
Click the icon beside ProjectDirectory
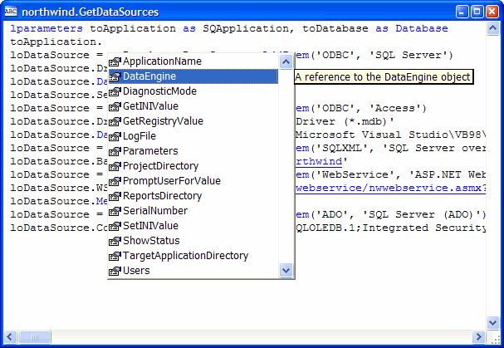pos(115,166)
